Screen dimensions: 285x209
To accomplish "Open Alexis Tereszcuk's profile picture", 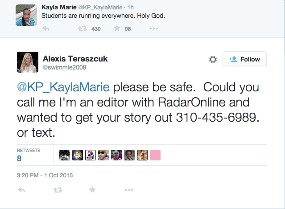I will pos(28,62).
